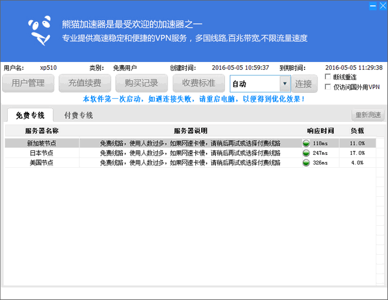Screen dimensions: 388x300
Task: Open 用户管理 button
Action: click(x=28, y=83)
